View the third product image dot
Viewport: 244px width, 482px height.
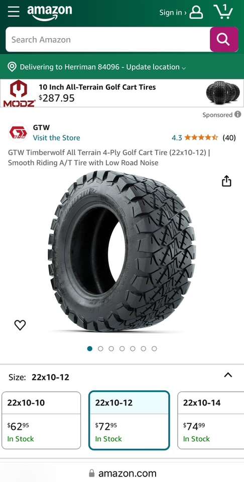(x=111, y=348)
